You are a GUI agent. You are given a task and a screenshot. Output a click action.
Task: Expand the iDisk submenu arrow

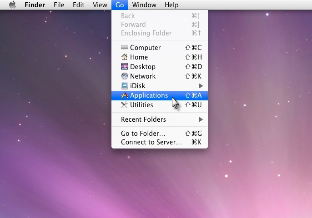201,86
